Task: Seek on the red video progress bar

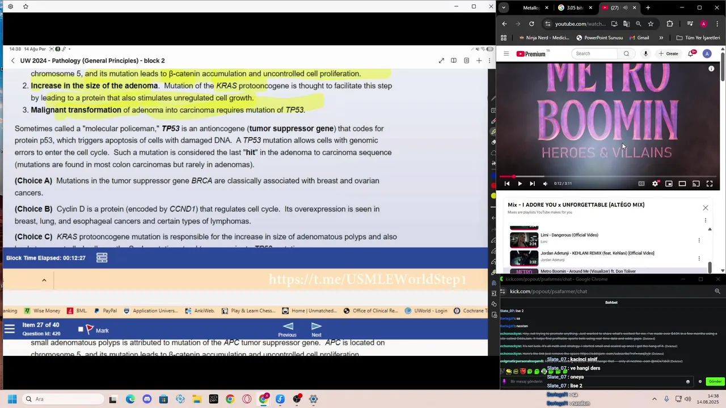Action: [607, 177]
